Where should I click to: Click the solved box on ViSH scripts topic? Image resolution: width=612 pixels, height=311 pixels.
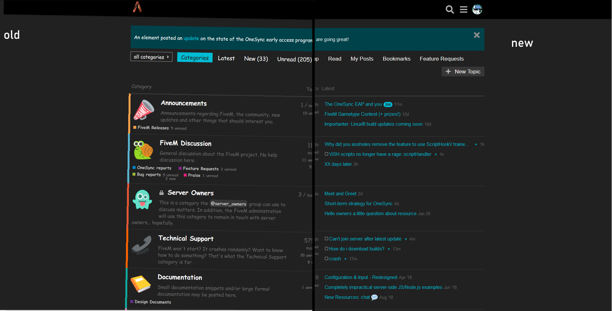click(326, 154)
